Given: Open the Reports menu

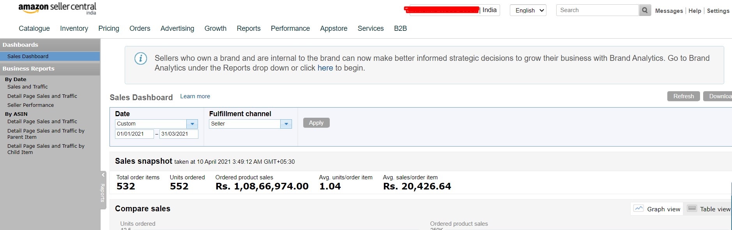Looking at the screenshot, I should pyautogui.click(x=248, y=28).
